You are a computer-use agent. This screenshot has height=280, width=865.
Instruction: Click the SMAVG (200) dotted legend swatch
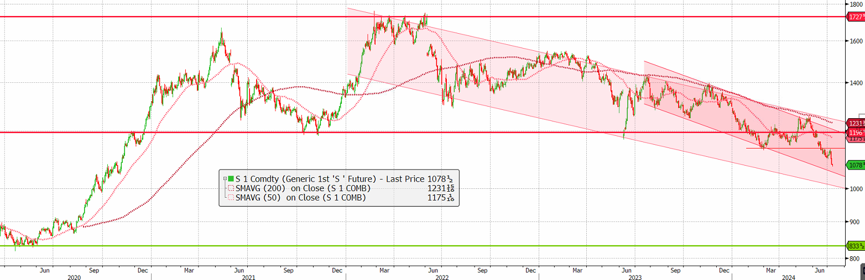[x=231, y=188]
